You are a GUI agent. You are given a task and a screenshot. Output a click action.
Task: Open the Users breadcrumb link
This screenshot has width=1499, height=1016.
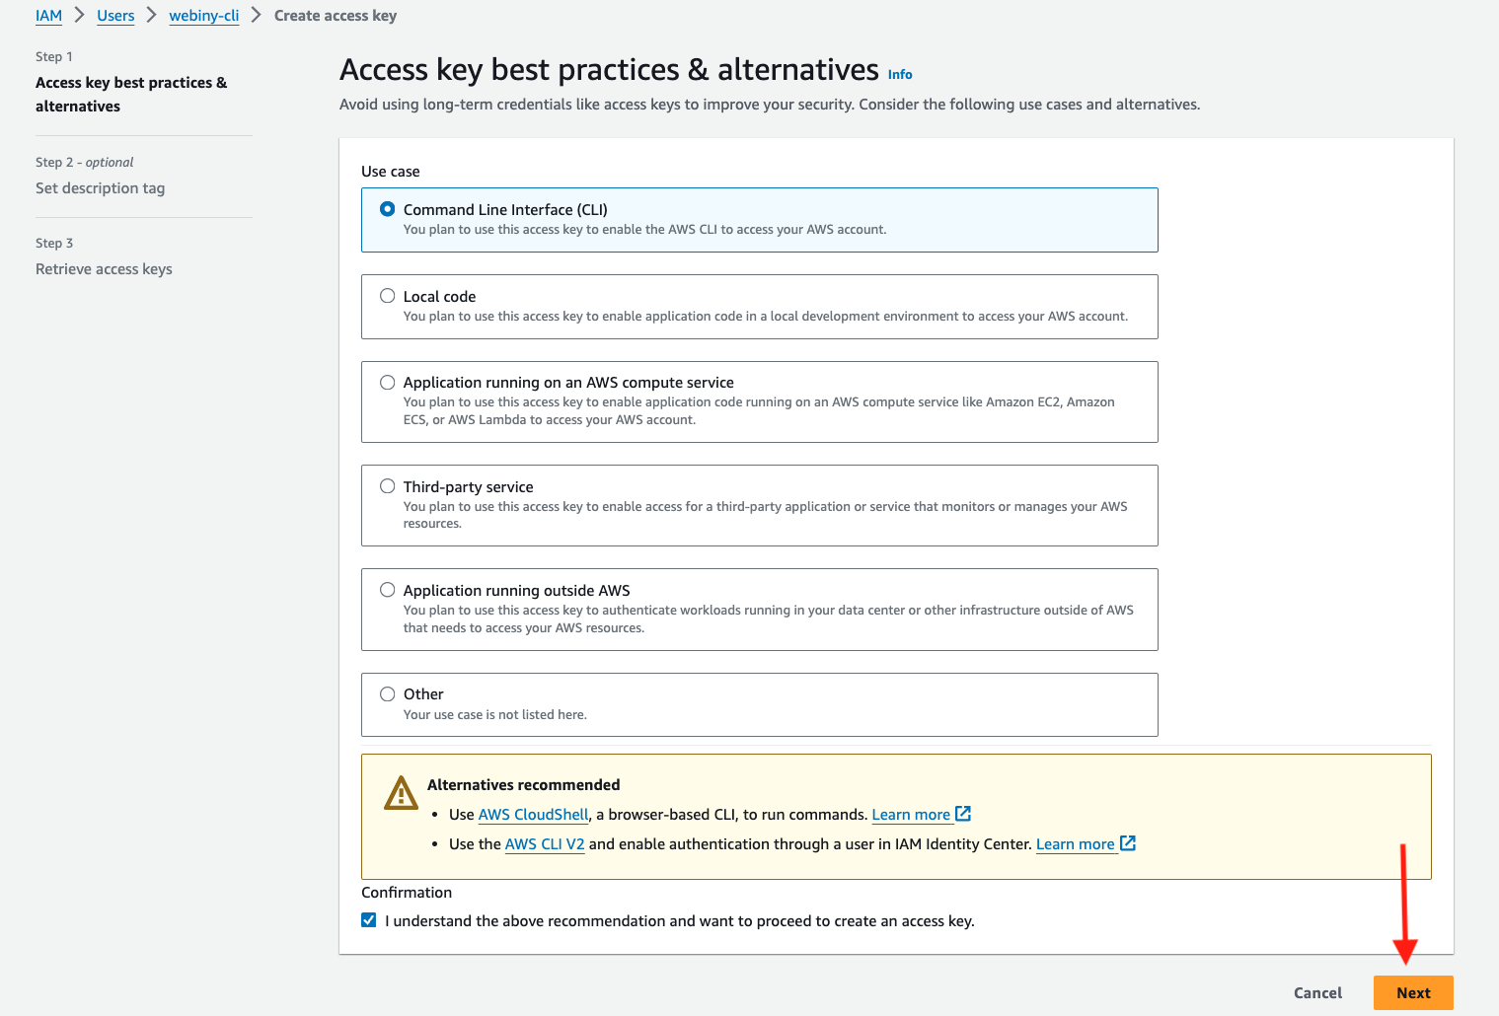115,15
